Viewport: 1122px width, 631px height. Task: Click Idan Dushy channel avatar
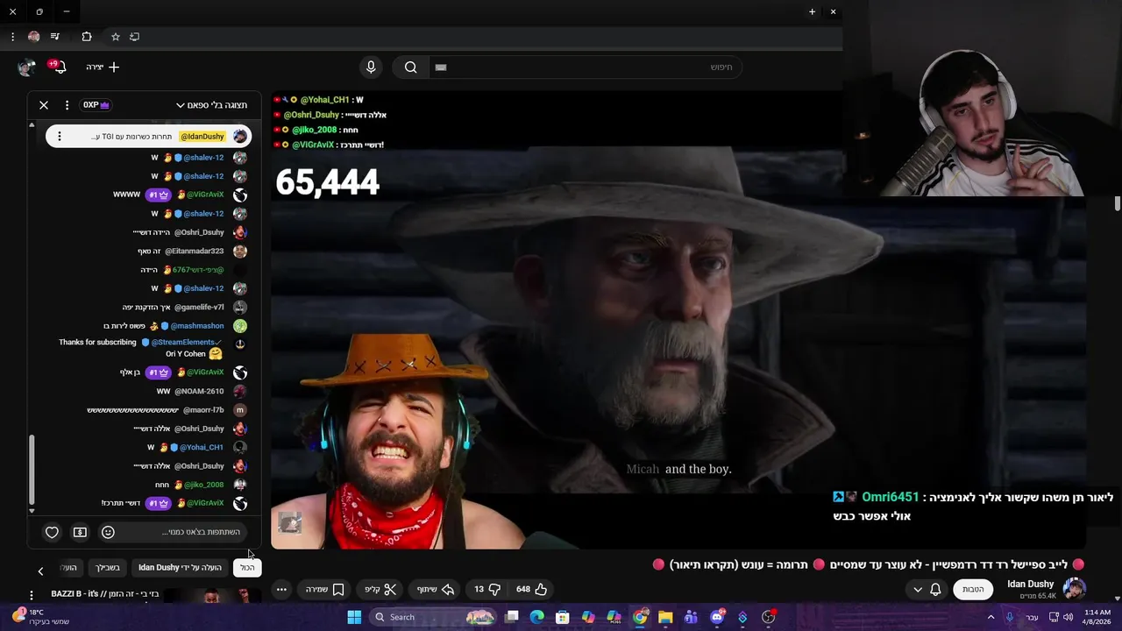pyautogui.click(x=1074, y=589)
